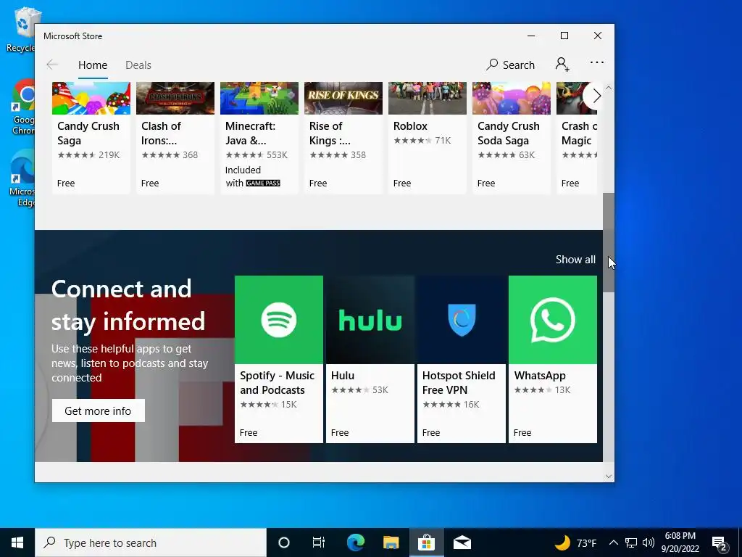Image resolution: width=742 pixels, height=557 pixels.
Task: Open the Hulu app tile icon
Action: (x=370, y=320)
